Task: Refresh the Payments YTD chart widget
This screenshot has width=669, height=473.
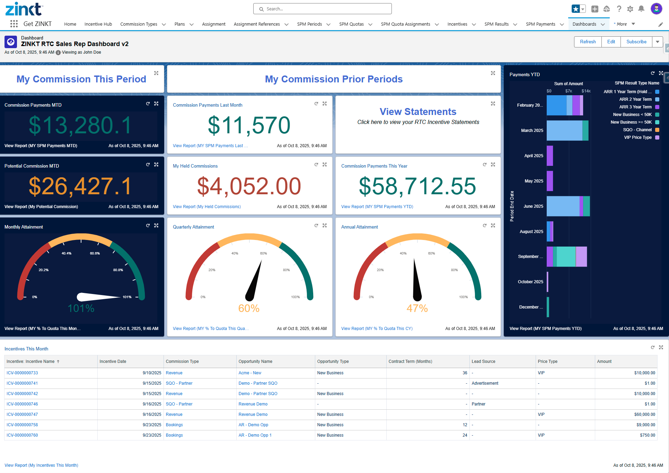Action: 652,73
